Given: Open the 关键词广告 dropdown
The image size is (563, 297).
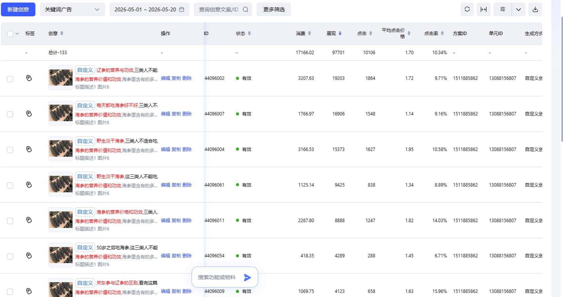Looking at the screenshot, I should (x=72, y=10).
